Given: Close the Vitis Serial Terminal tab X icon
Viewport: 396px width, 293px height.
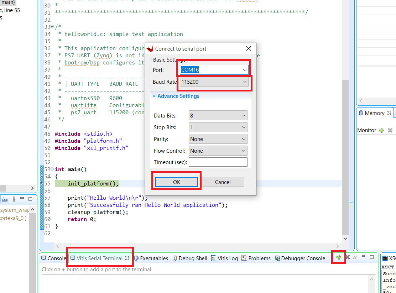Looking at the screenshot, I should 127,258.
